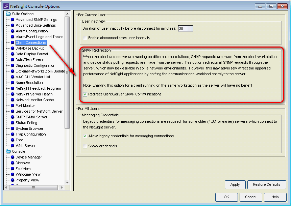Select Trap Configuration item
291x206 pixels.
[31, 134]
